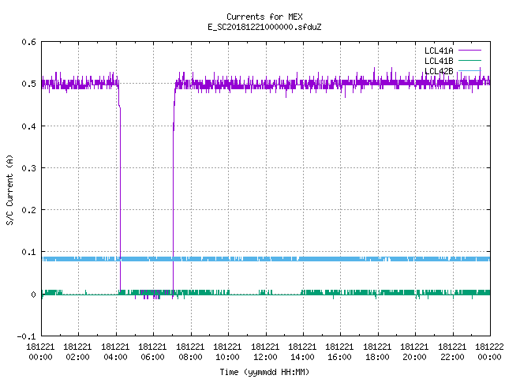Click the 181221 10:00 x-axis label
Viewport: 505px width, 379px height.
(x=227, y=352)
